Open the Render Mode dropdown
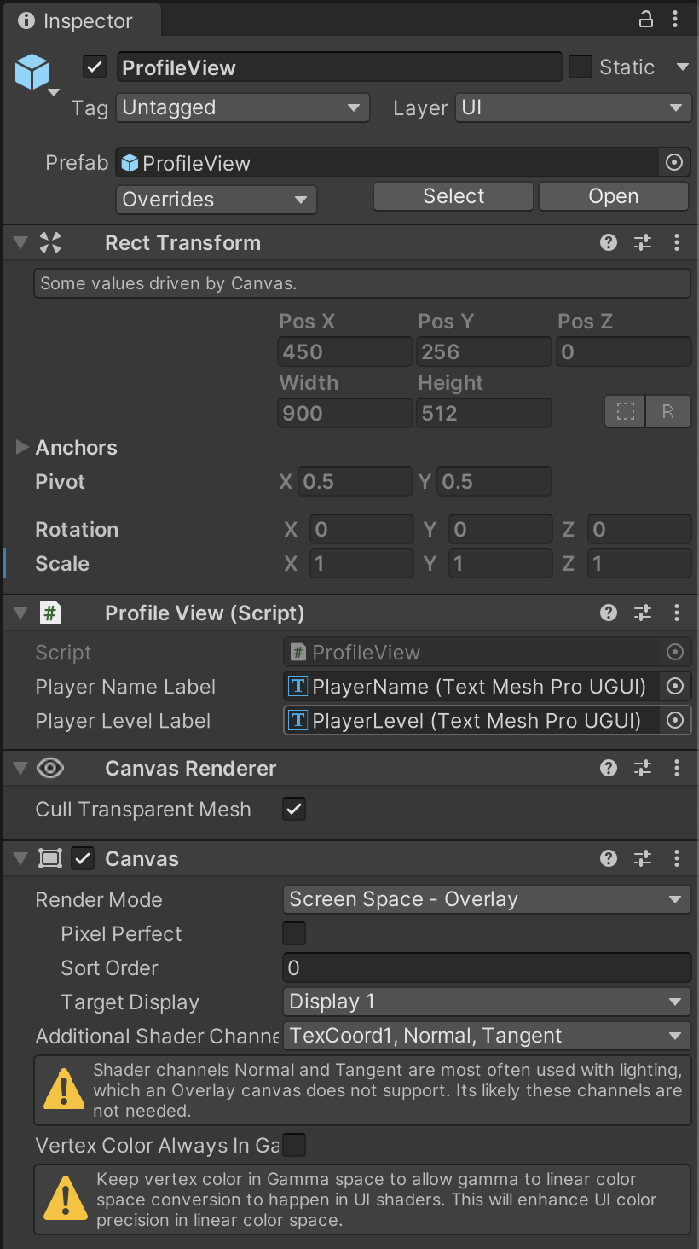This screenshot has width=699, height=1249. tap(487, 899)
